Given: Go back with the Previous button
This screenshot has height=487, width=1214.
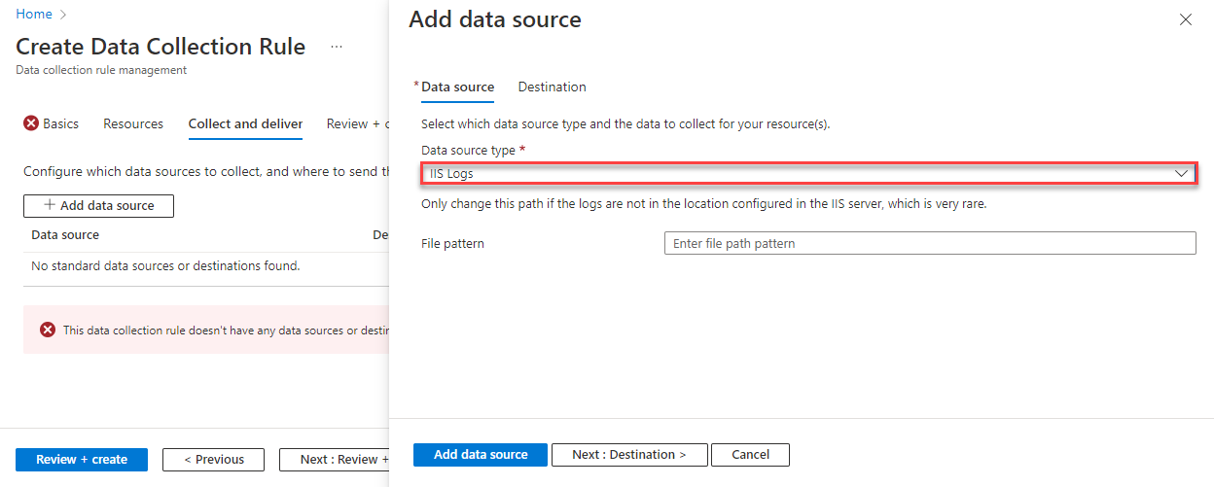Looking at the screenshot, I should click(x=213, y=460).
